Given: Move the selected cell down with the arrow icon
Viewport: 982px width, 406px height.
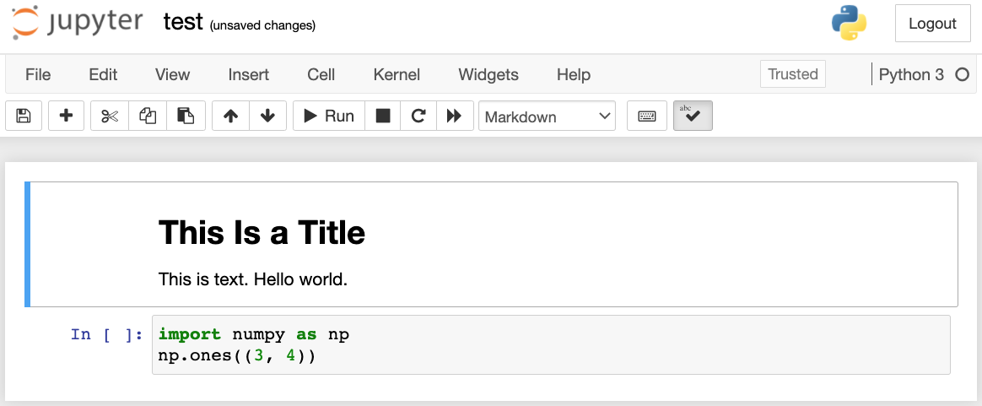Looking at the screenshot, I should click(x=267, y=116).
